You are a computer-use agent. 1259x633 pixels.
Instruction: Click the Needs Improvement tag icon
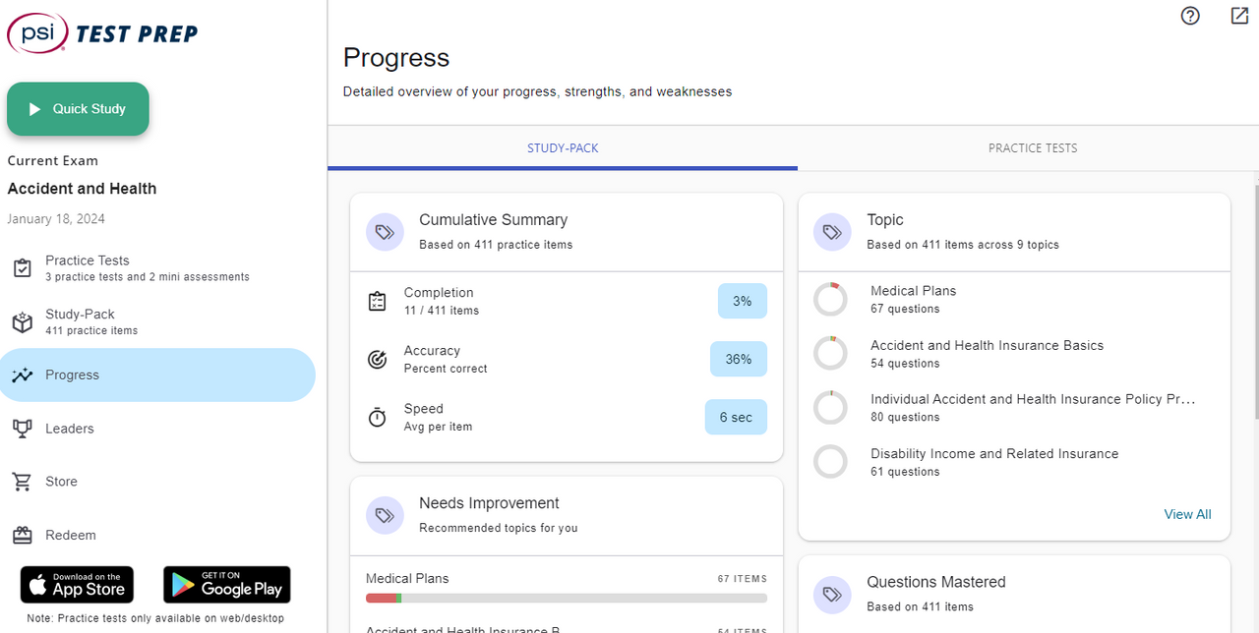385,515
